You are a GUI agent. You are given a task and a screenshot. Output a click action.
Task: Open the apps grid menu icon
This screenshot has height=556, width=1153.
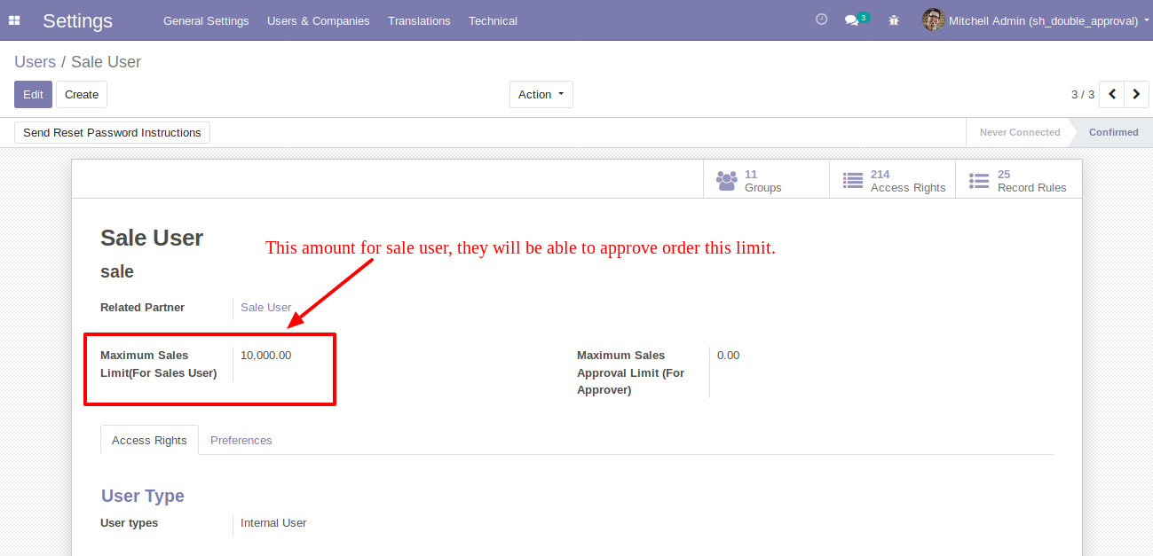(14, 20)
